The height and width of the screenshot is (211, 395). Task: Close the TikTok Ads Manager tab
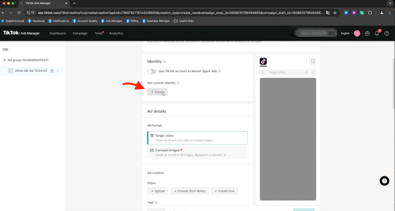[66, 3]
